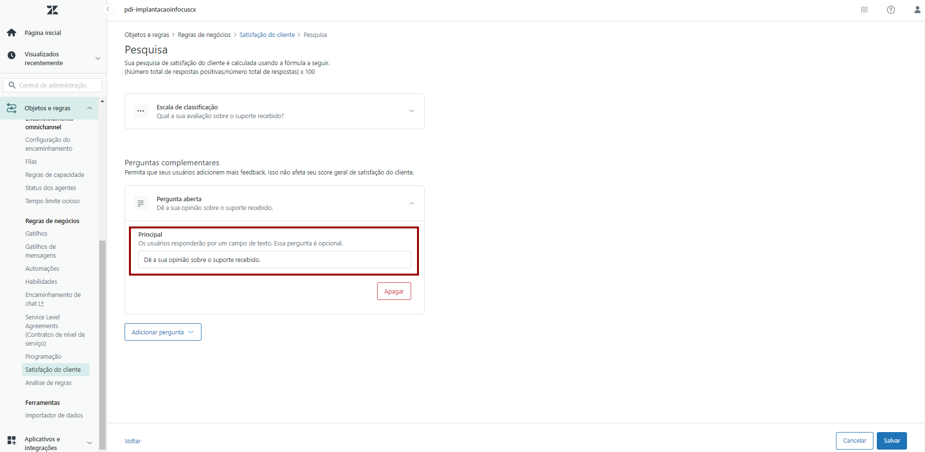This screenshot has width=925, height=452.
Task: Collapse the Objetos e regras menu
Action: pyautogui.click(x=90, y=108)
